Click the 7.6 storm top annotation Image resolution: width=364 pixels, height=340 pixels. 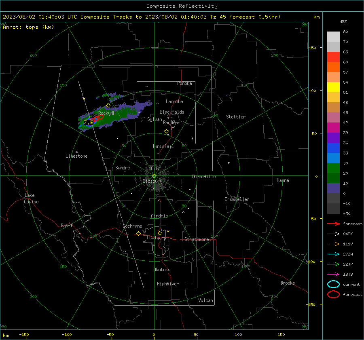point(88,122)
